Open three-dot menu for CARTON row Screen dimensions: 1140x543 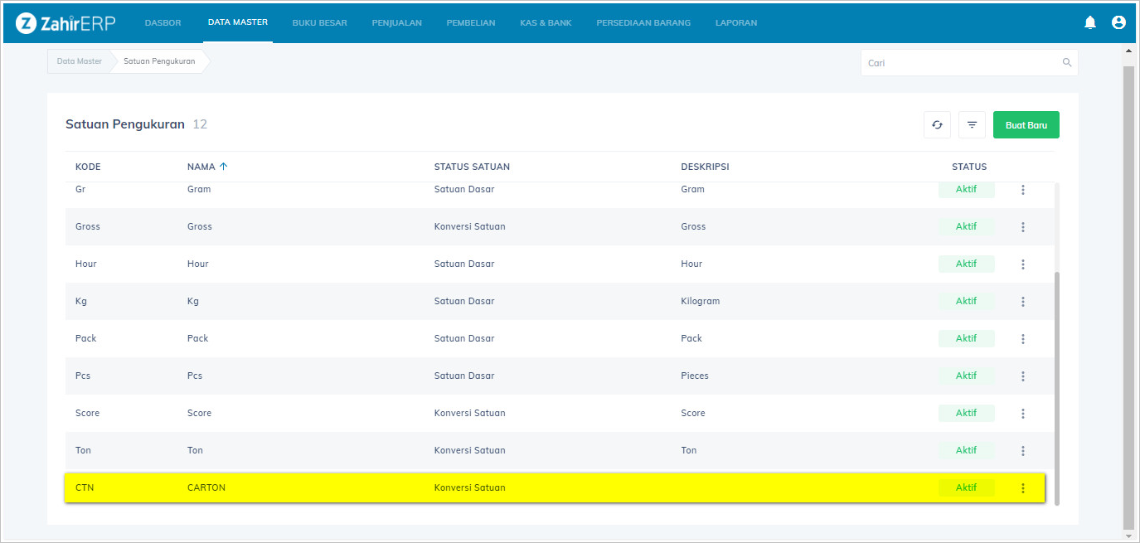click(x=1023, y=488)
